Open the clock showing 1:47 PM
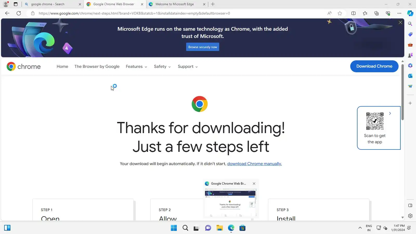 398,228
